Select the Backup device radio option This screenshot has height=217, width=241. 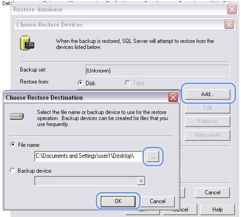pos(12,170)
